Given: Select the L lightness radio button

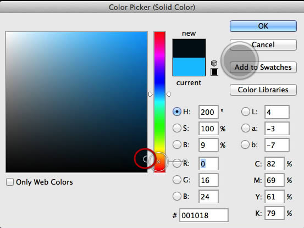Looking at the screenshot, I should [x=245, y=112].
